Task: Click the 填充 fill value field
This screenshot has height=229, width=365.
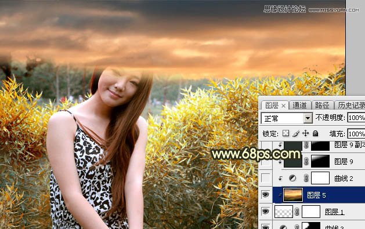Action: [x=356, y=134]
